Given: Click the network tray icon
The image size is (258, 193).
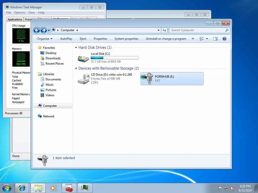Looking at the screenshot, I should pyautogui.click(x=227, y=188).
